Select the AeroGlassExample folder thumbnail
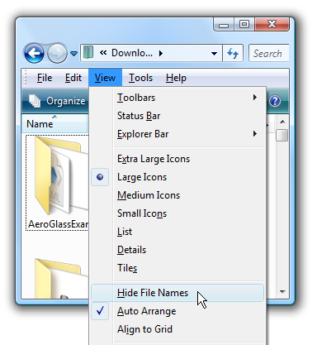This screenshot has height=345, width=317. point(58,183)
